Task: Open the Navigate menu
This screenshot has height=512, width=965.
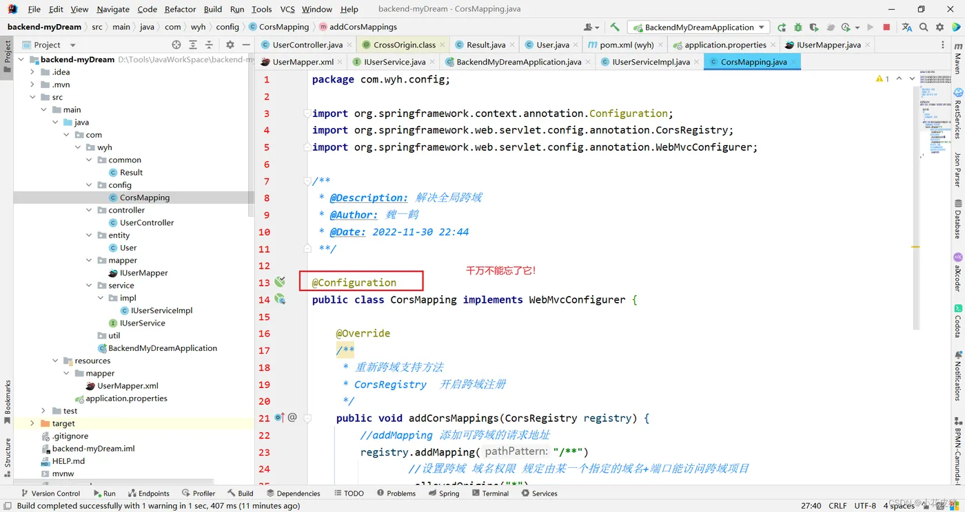Action: point(113,9)
